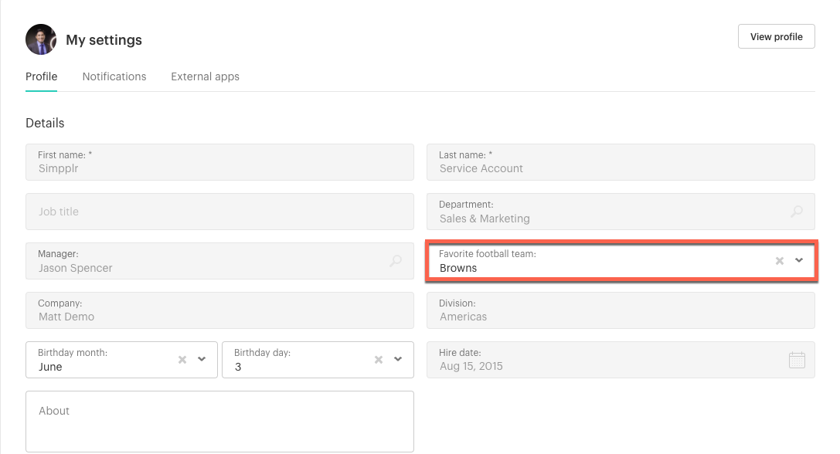Expand the Favorite football team dropdown
Image resolution: width=840 pixels, height=454 pixels.
[x=799, y=261]
